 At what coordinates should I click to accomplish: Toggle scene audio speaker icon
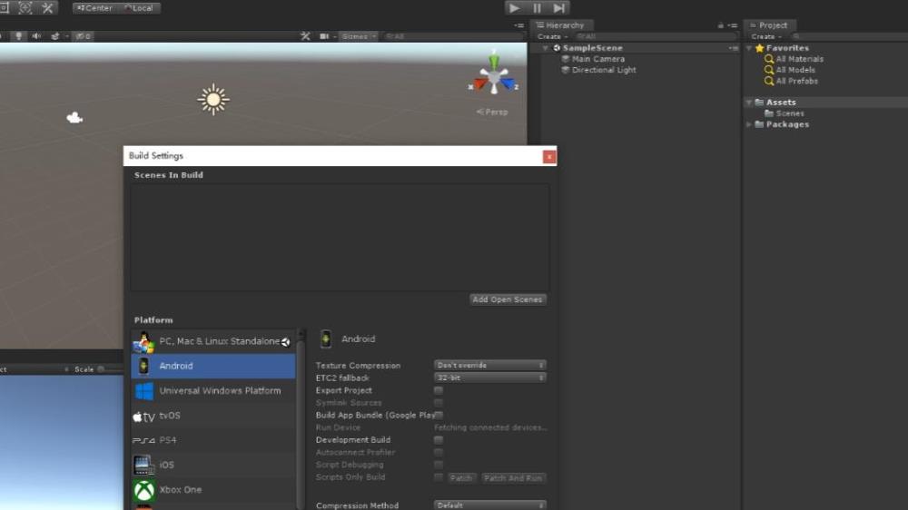[x=36, y=36]
